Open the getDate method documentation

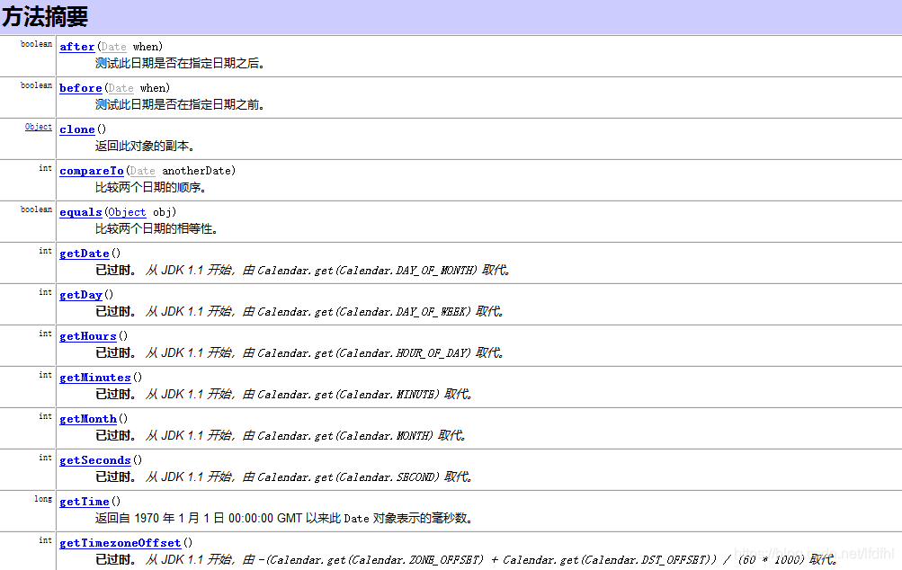pyautogui.click(x=84, y=253)
